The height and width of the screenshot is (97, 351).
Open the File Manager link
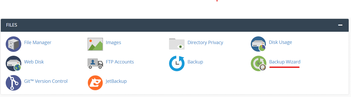38,43
